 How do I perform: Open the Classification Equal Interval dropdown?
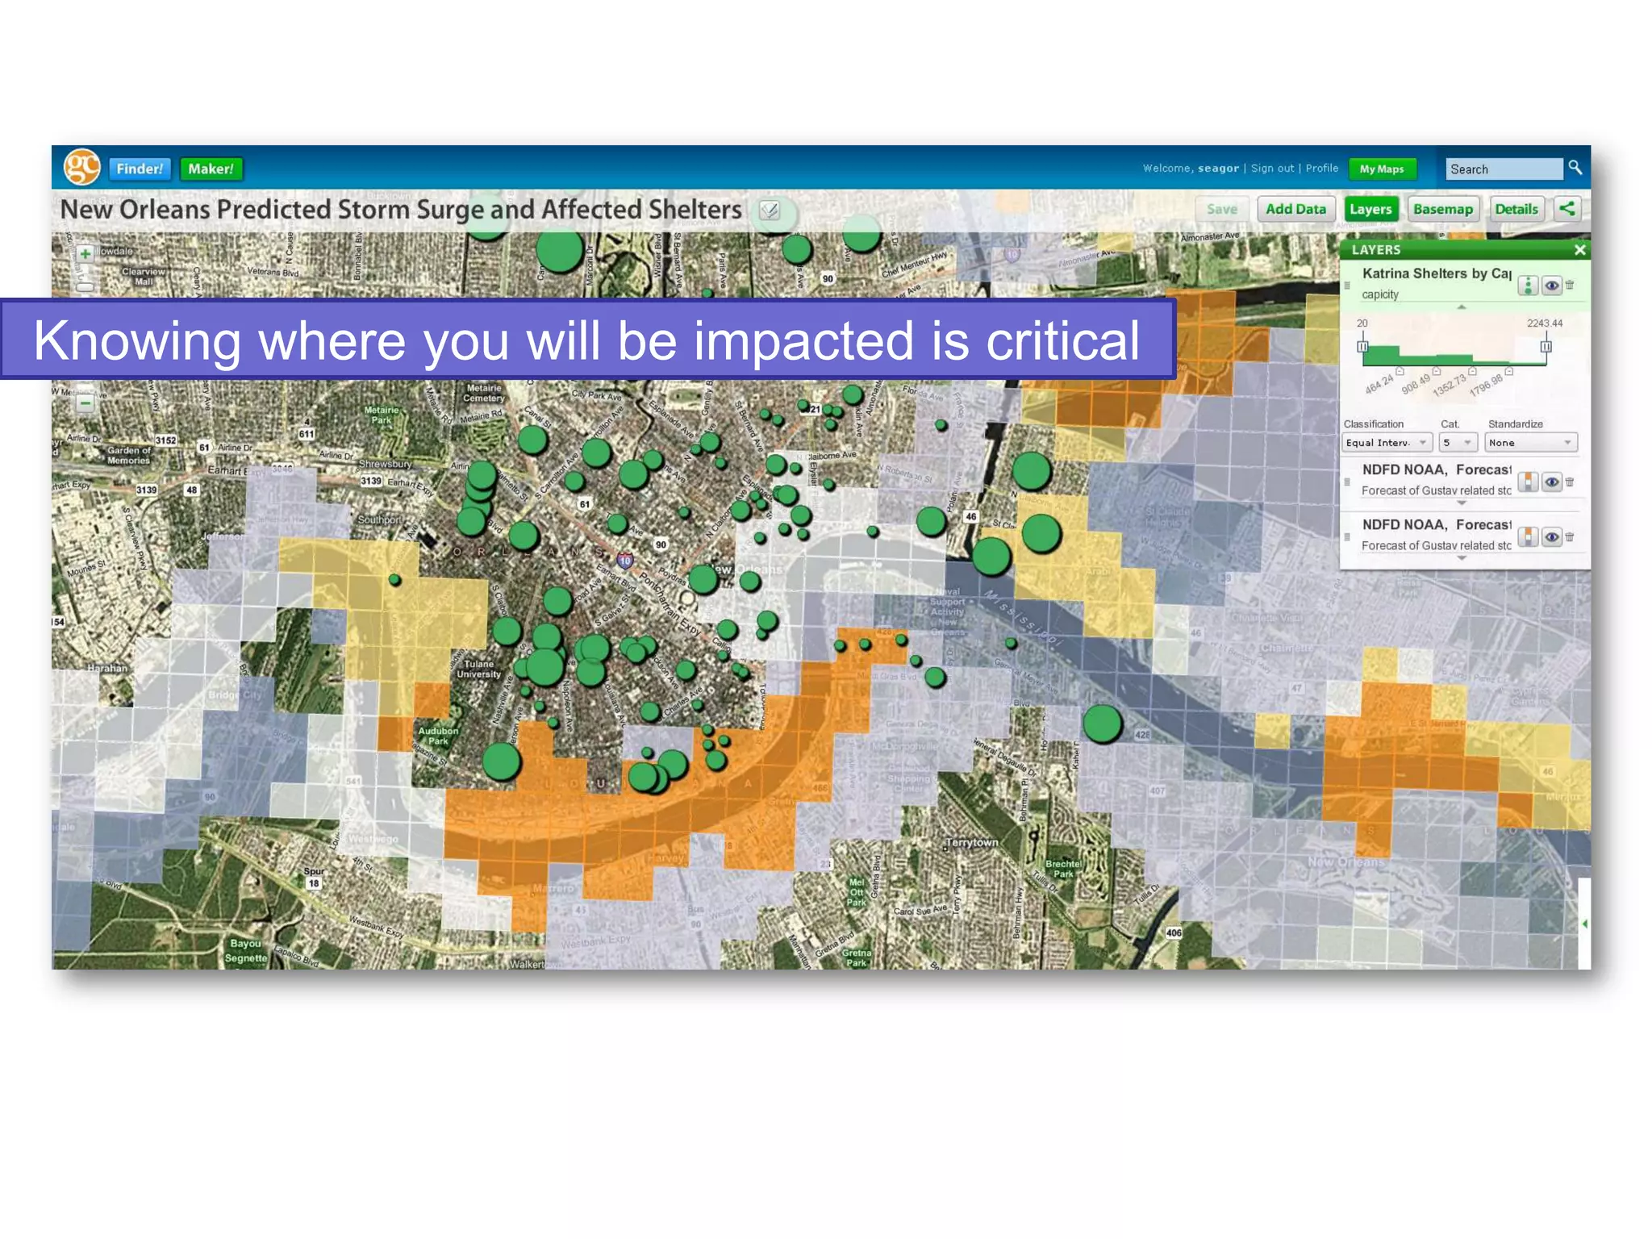click(1387, 442)
